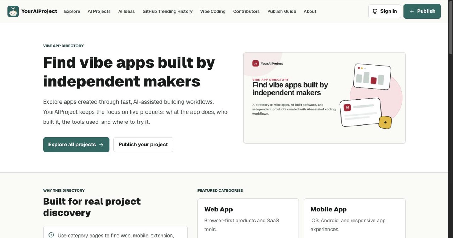Click the check circle icon beside category pages tip
The width and height of the screenshot is (453, 238).
pos(51,235)
